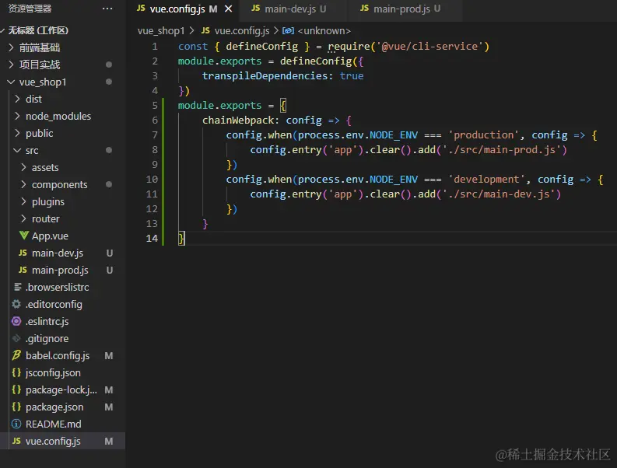This screenshot has width=617, height=468.
Task: Click the <unknown> breadcrumb symbol
Action: point(324,30)
